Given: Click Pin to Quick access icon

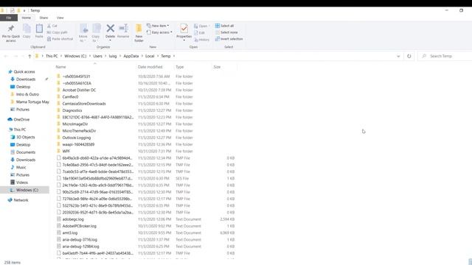Looking at the screenshot, I should pos(11,28).
